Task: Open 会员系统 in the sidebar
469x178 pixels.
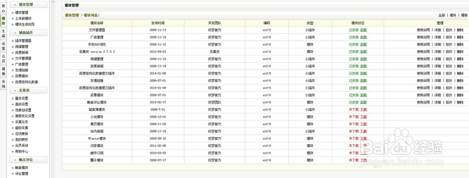Action: coord(22,146)
